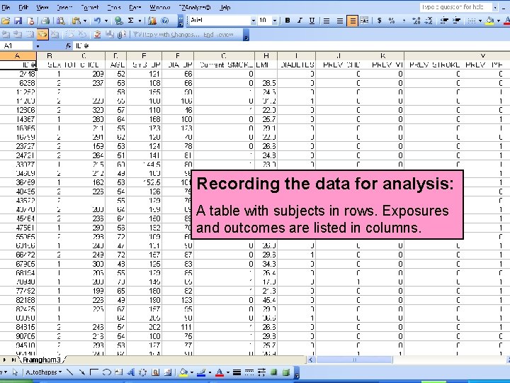Toggle the highlighted Align Right button
The height and width of the screenshot is (383, 510).
pos(352,21)
